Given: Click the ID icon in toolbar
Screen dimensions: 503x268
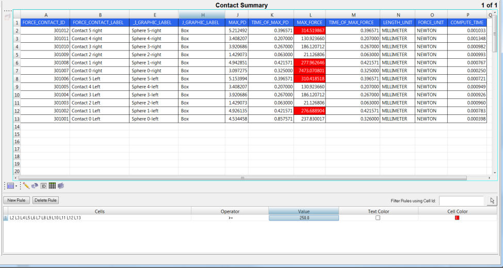Looking at the screenshot, I should tap(44, 186).
